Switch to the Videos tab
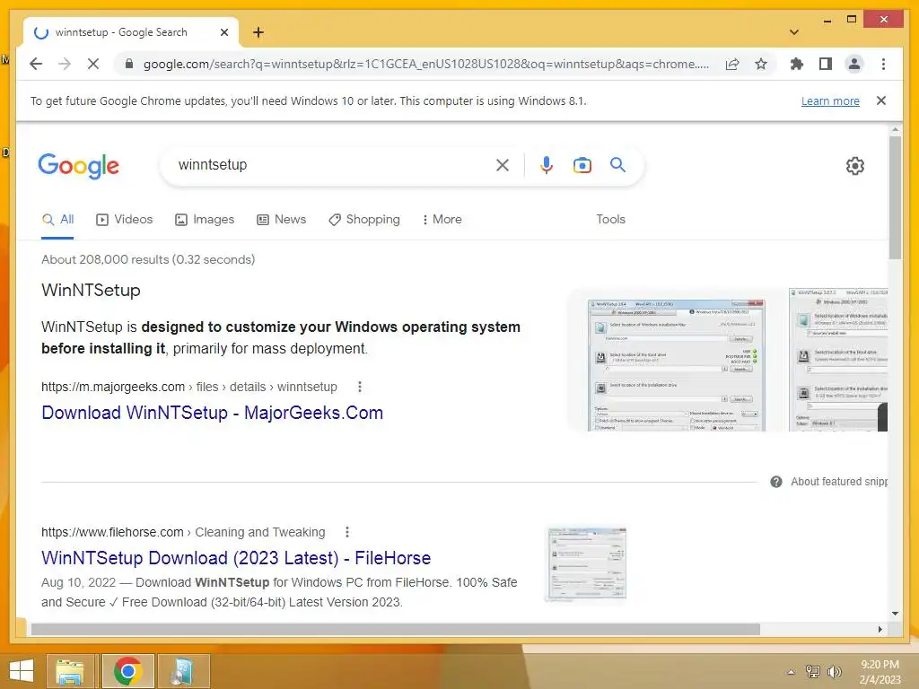919x689 pixels. pos(124,220)
